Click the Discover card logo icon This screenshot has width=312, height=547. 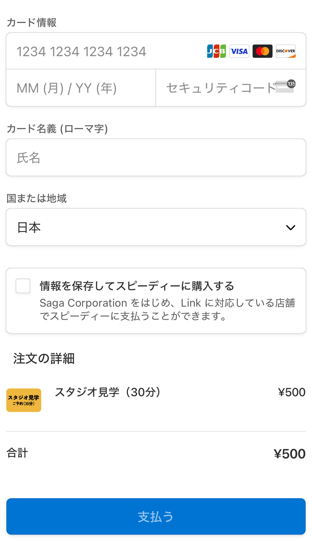pos(285,51)
